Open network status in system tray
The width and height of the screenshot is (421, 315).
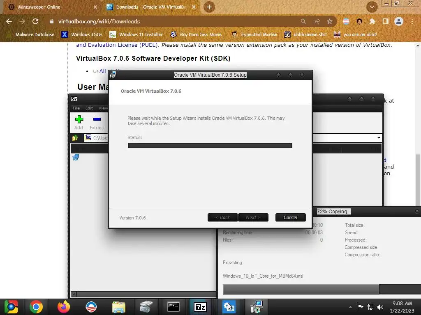[370, 307]
